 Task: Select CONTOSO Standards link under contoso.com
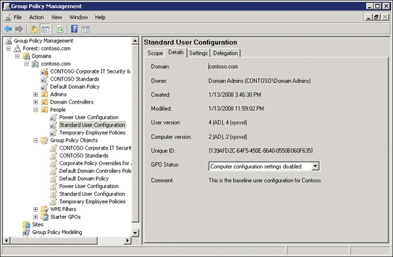click(x=75, y=79)
